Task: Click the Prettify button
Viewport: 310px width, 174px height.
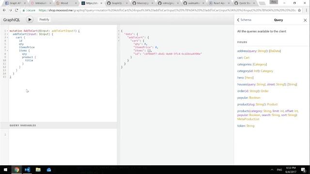Action: (x=44, y=19)
